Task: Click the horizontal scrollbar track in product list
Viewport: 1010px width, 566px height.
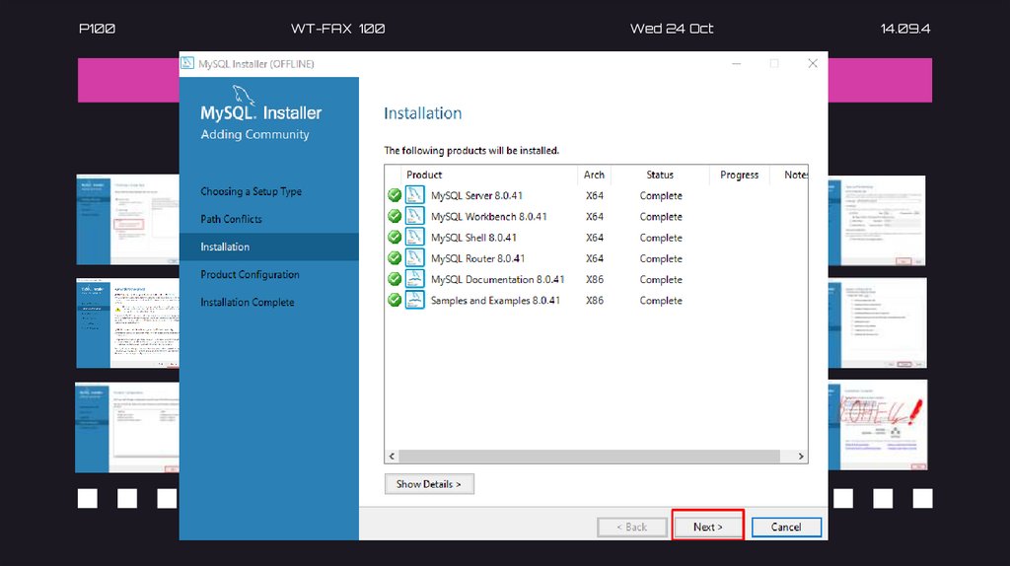Action: click(590, 456)
